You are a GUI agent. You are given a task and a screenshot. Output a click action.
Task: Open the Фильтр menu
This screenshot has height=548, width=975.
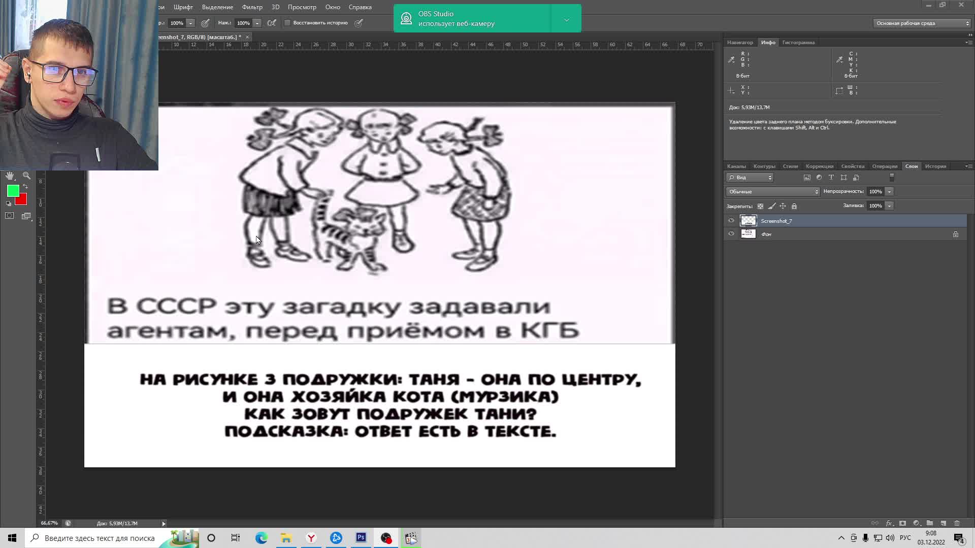click(251, 7)
